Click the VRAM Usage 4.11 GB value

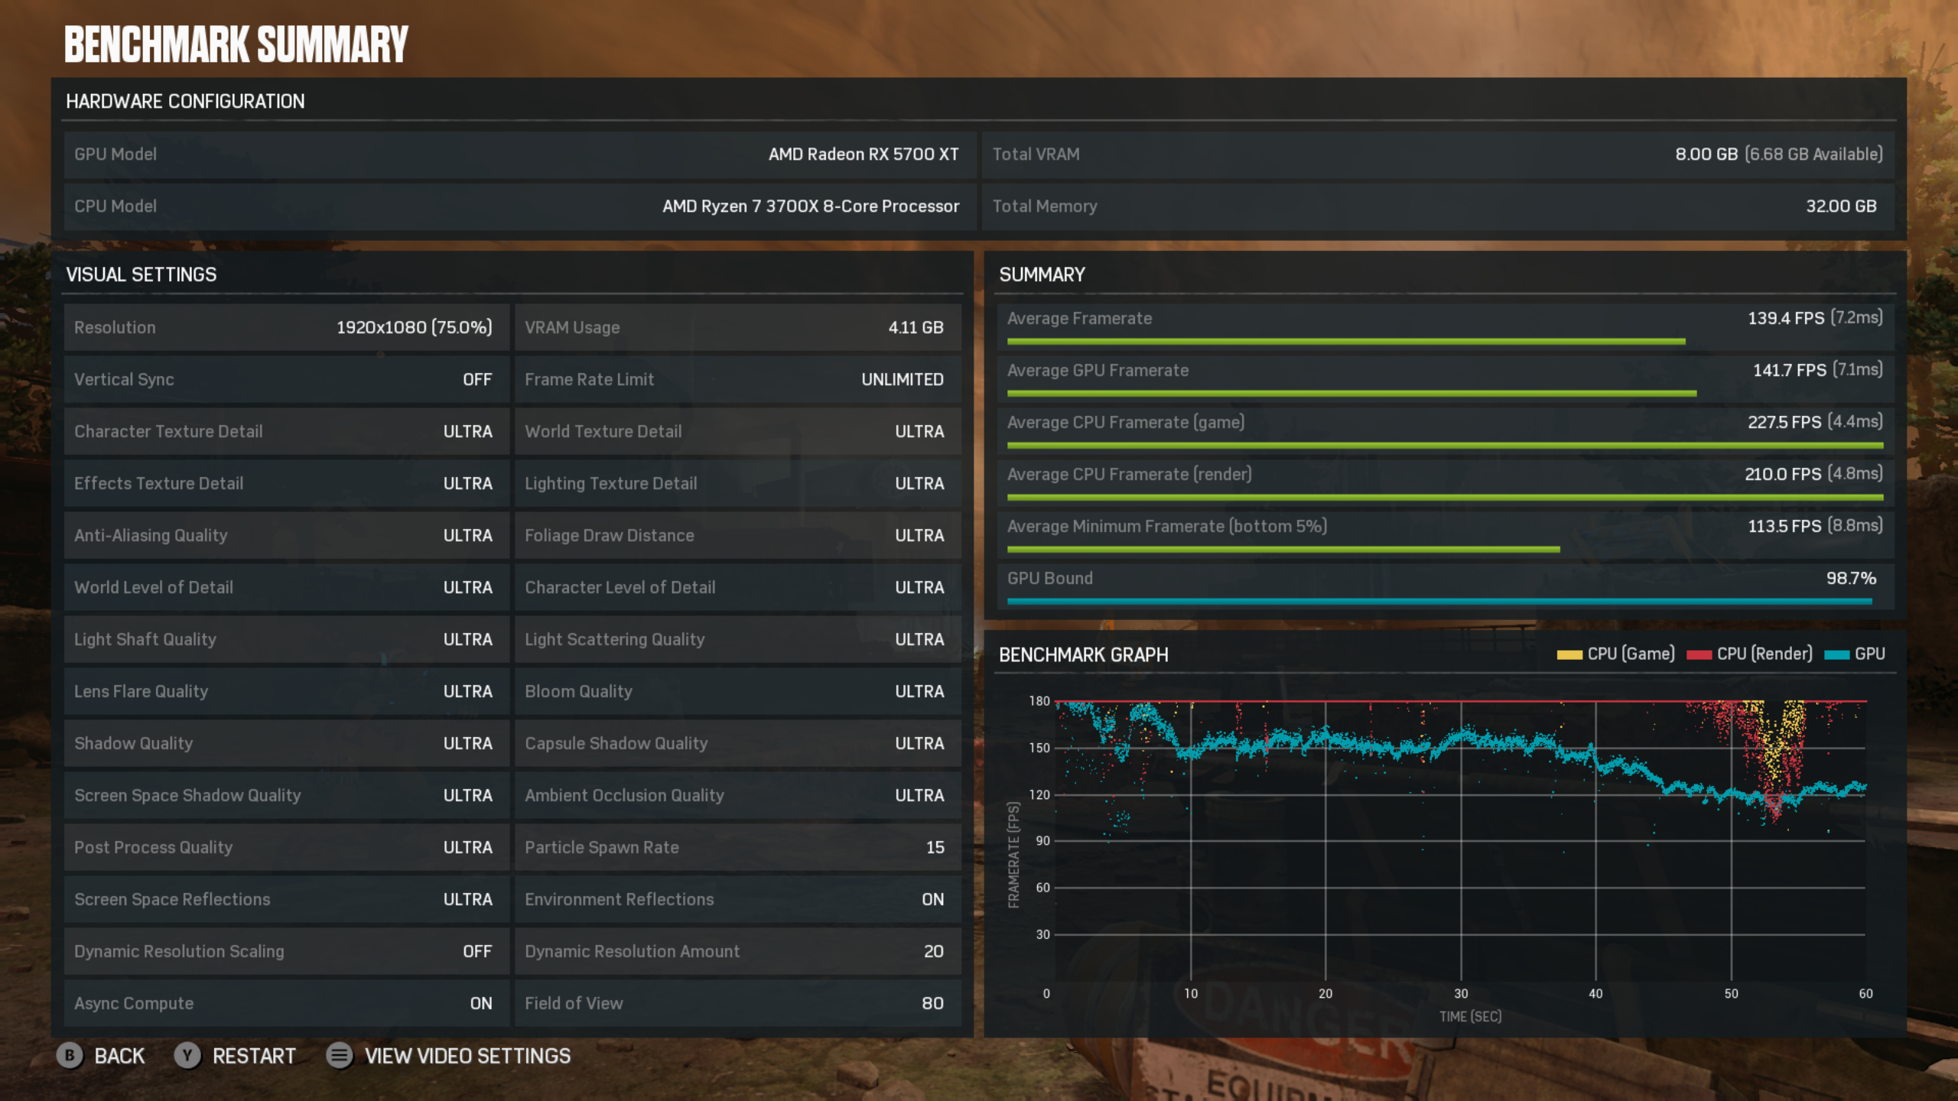click(x=916, y=327)
